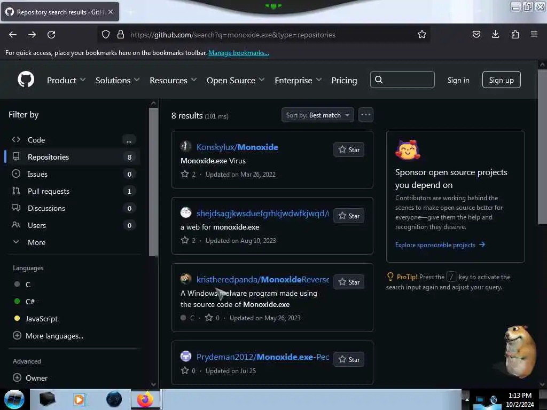The height and width of the screenshot is (410, 547).
Task: Click the browser address bar
Action: click(264, 35)
